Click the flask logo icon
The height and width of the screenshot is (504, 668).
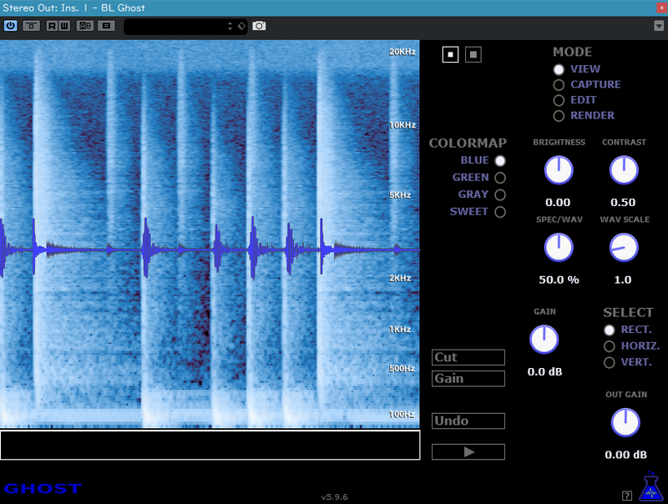pyautogui.click(x=651, y=486)
